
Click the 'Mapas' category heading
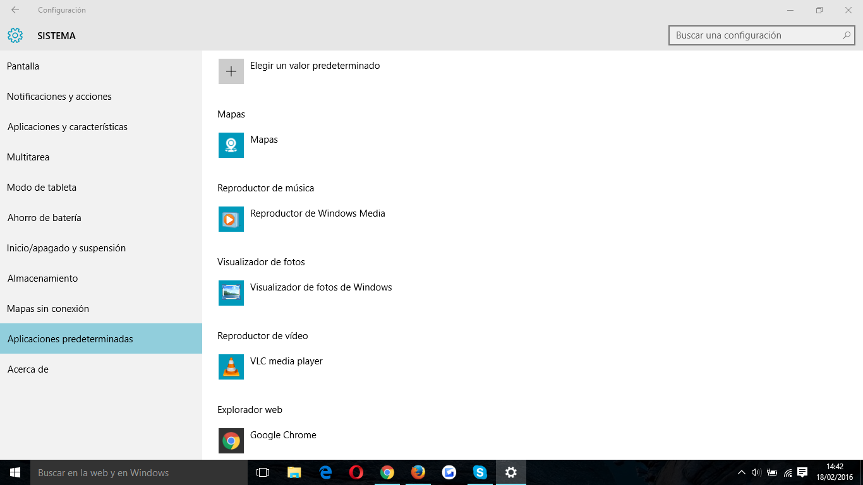231,114
